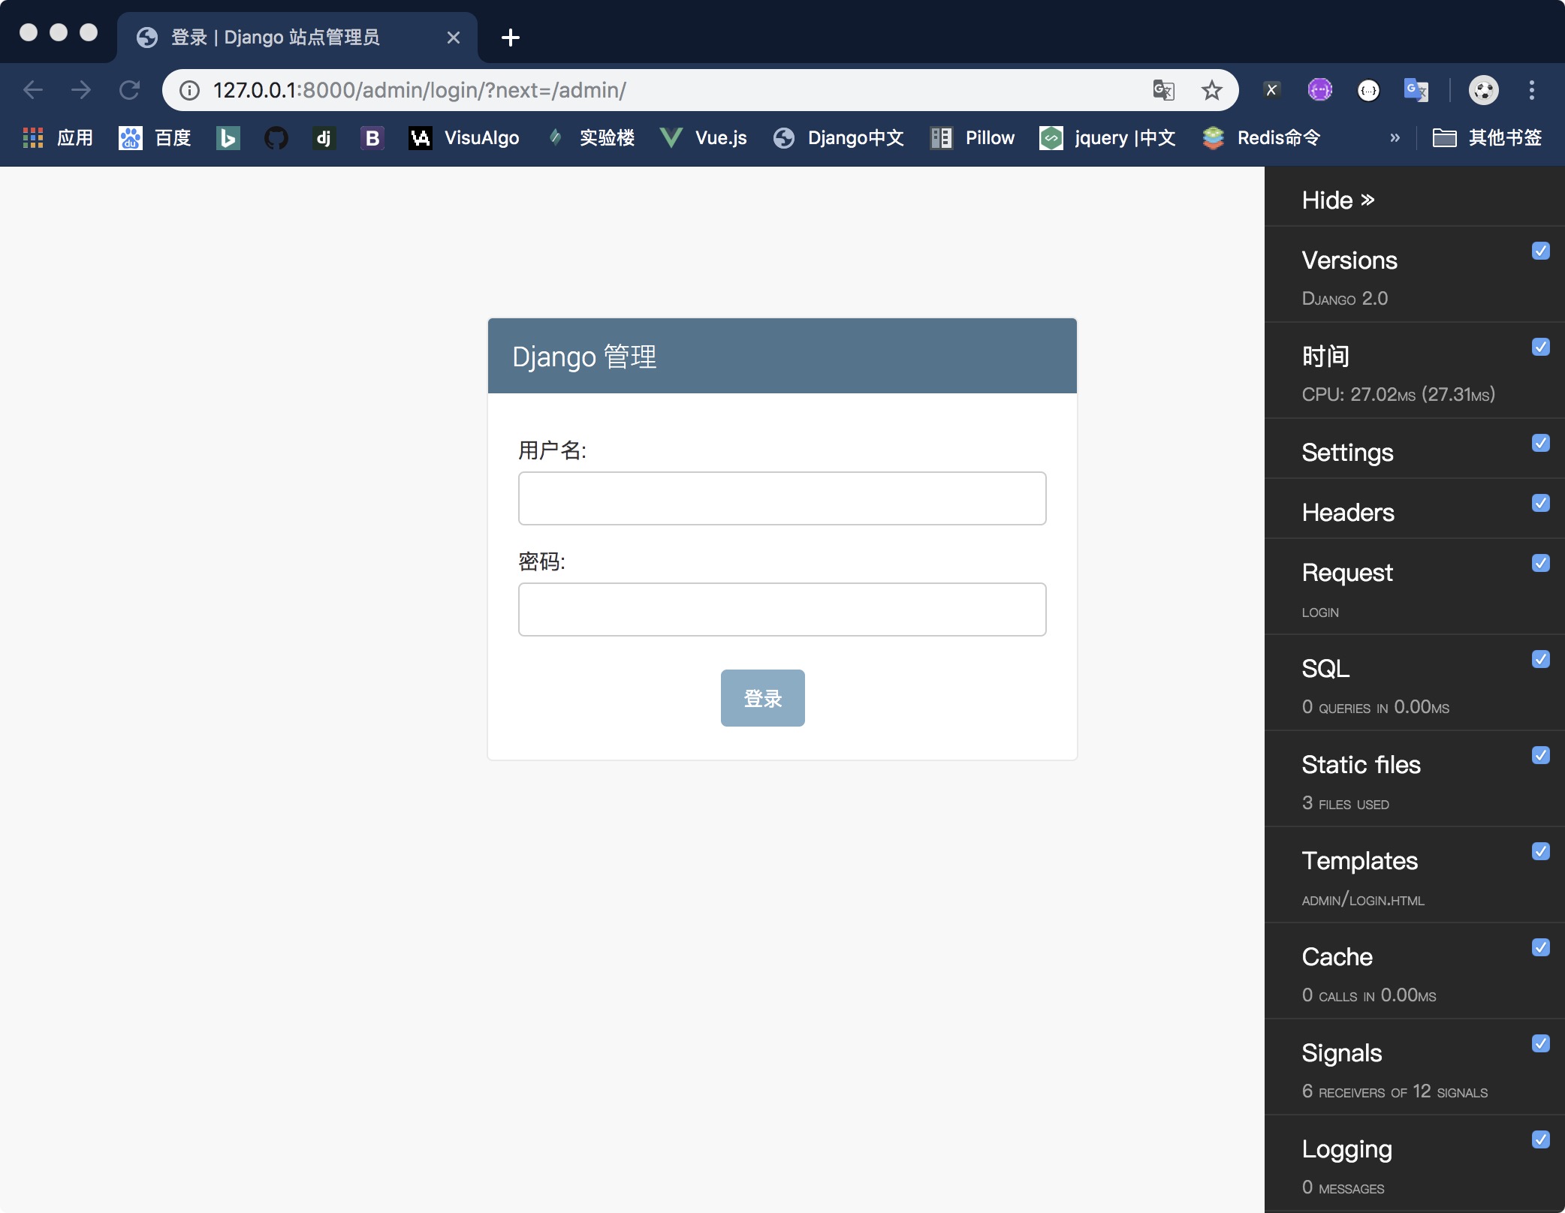Open the Bootstrap bookmark icon
The width and height of the screenshot is (1565, 1213).
click(372, 138)
